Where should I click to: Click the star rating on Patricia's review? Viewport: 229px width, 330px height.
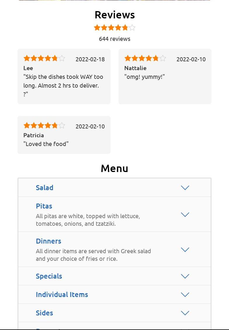pos(44,126)
